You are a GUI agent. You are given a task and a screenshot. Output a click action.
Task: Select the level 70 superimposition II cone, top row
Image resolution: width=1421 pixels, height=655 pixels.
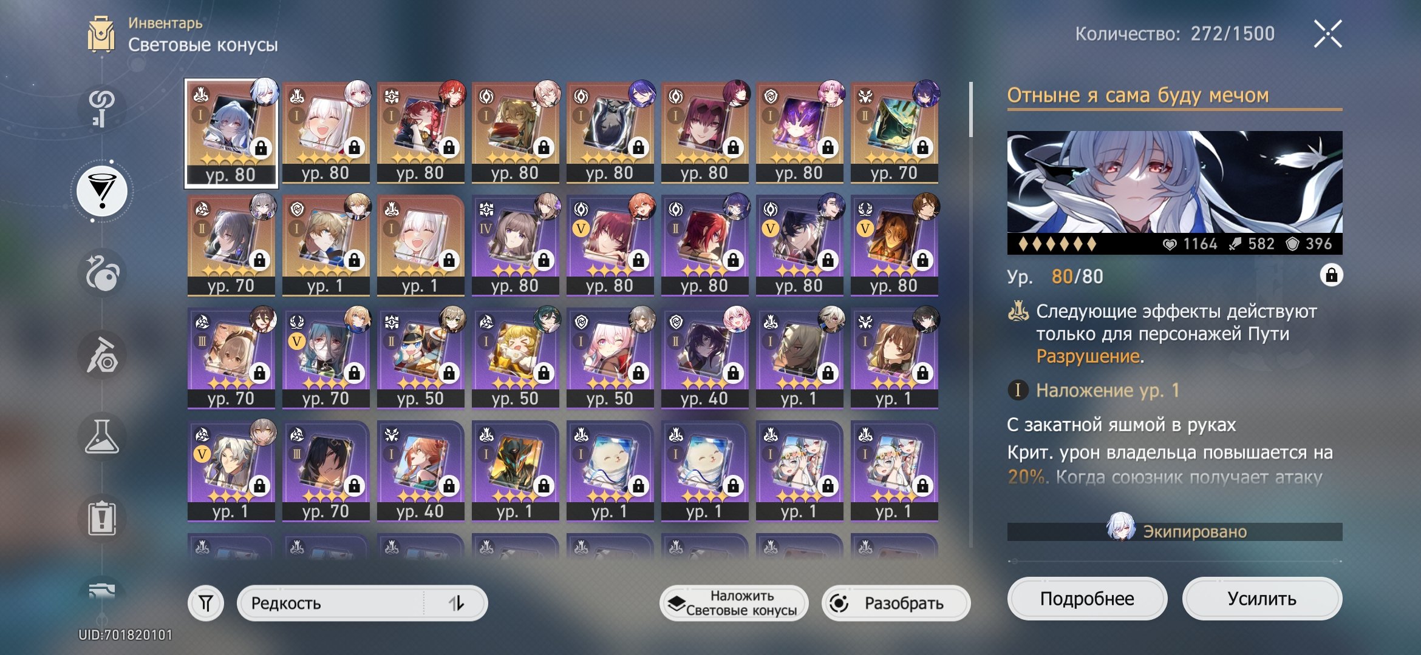coord(895,132)
